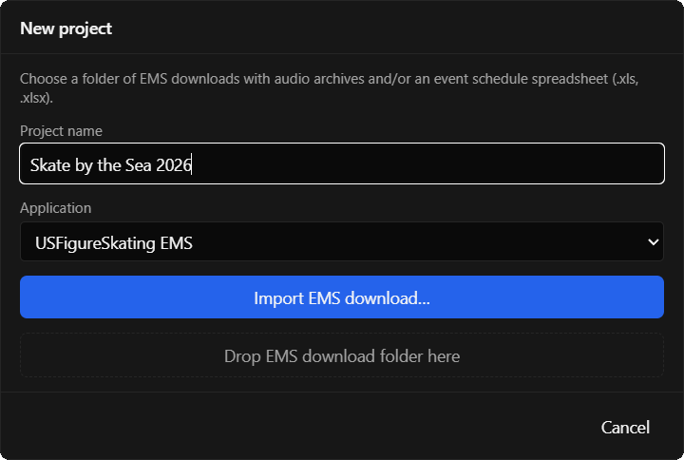Viewport: 684px width, 460px height.
Task: Click the Import EMS download button
Action: pyautogui.click(x=342, y=297)
